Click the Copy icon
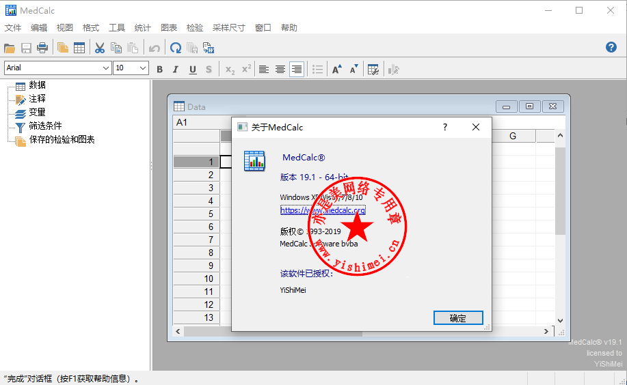 pyautogui.click(x=116, y=48)
